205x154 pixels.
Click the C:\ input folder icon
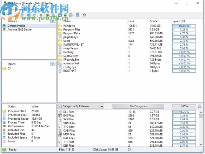pos(4,68)
